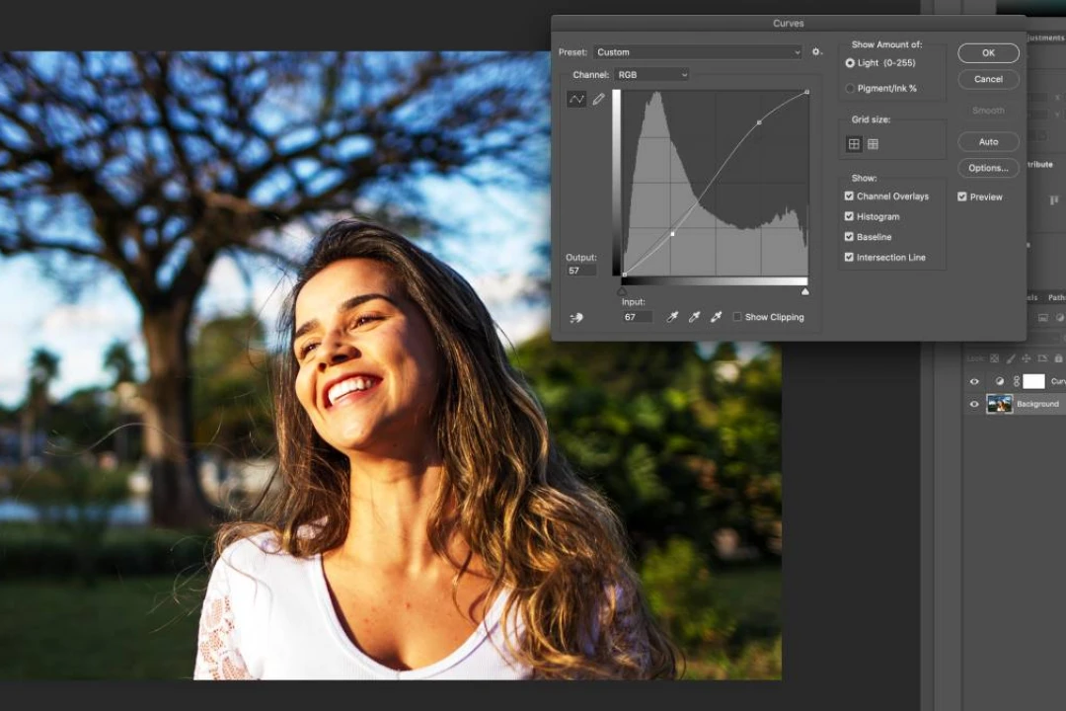Open the Options... button
The width and height of the screenshot is (1066, 711).
pos(988,168)
